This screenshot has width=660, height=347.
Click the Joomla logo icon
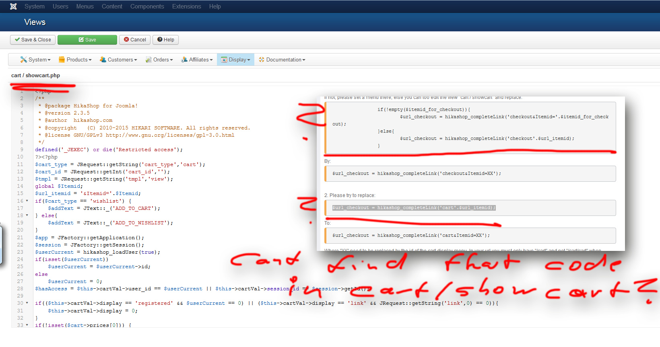click(13, 6)
